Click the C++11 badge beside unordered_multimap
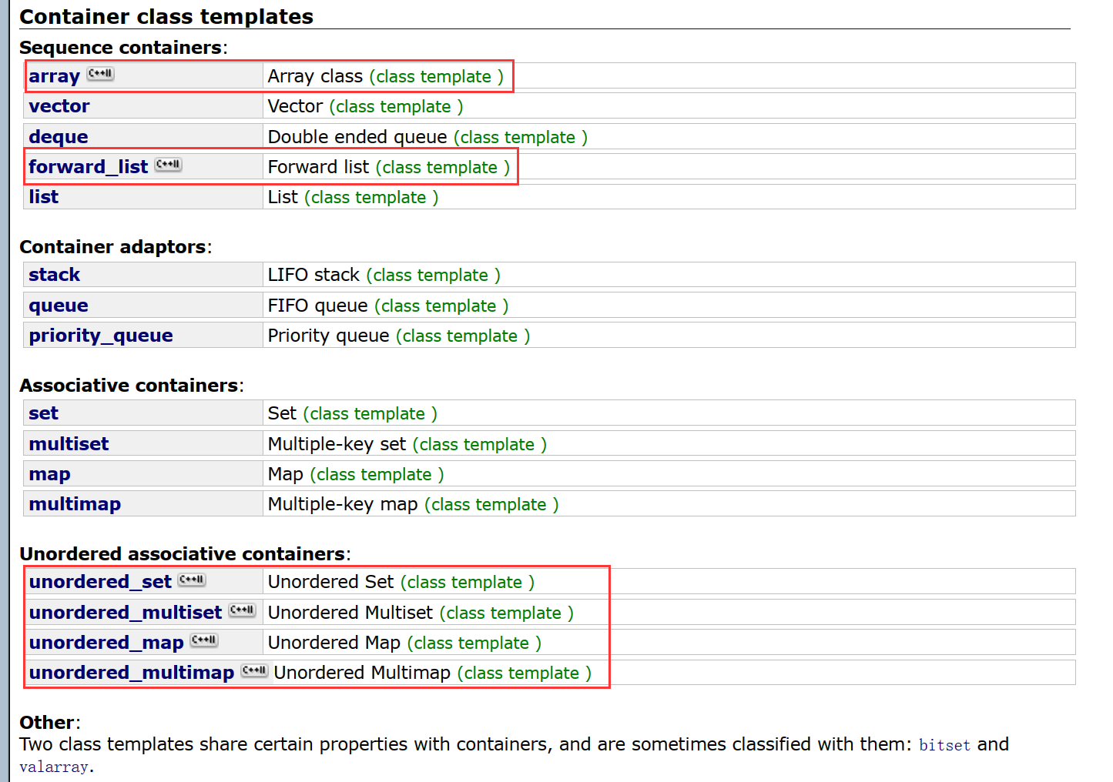1113x782 pixels. (254, 670)
